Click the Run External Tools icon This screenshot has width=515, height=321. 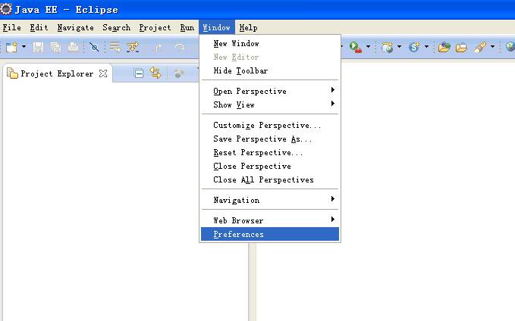[x=355, y=47]
